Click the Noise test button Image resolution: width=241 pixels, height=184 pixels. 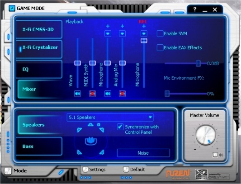(143, 153)
